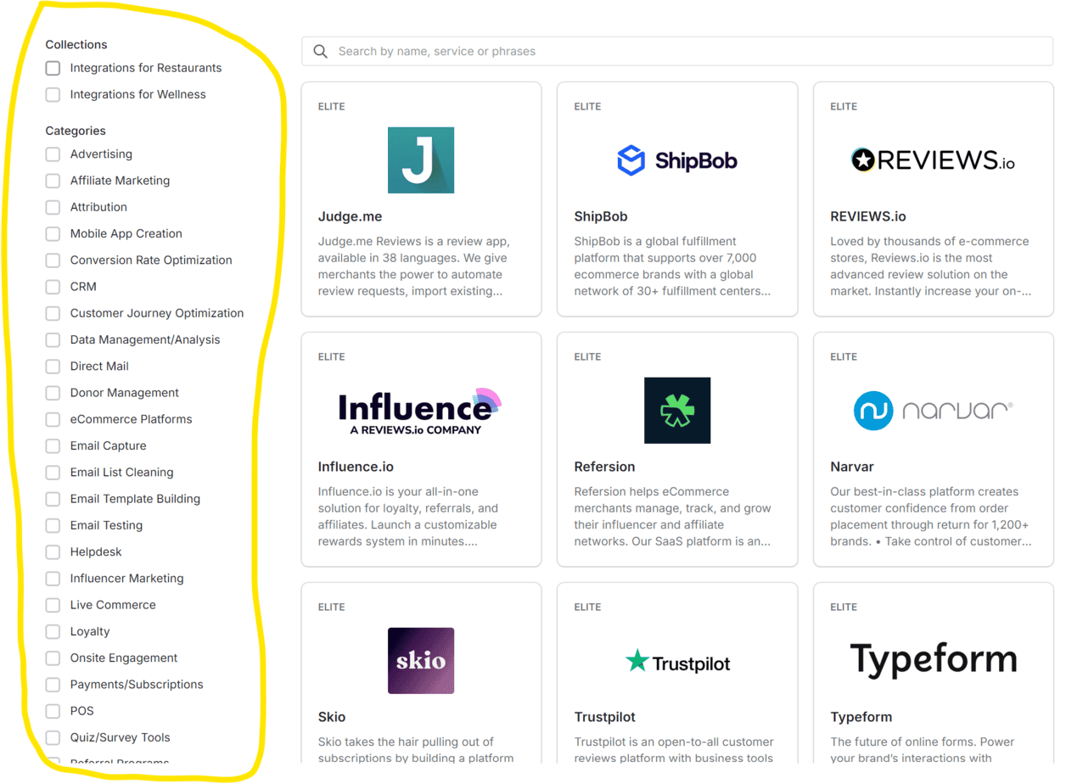Click the Judge.me teal J logo
Screen dimensions: 1066x784
point(420,160)
